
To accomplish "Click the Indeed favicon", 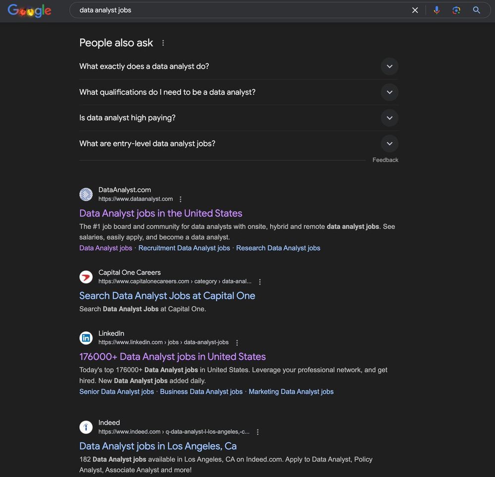I will tap(86, 427).
